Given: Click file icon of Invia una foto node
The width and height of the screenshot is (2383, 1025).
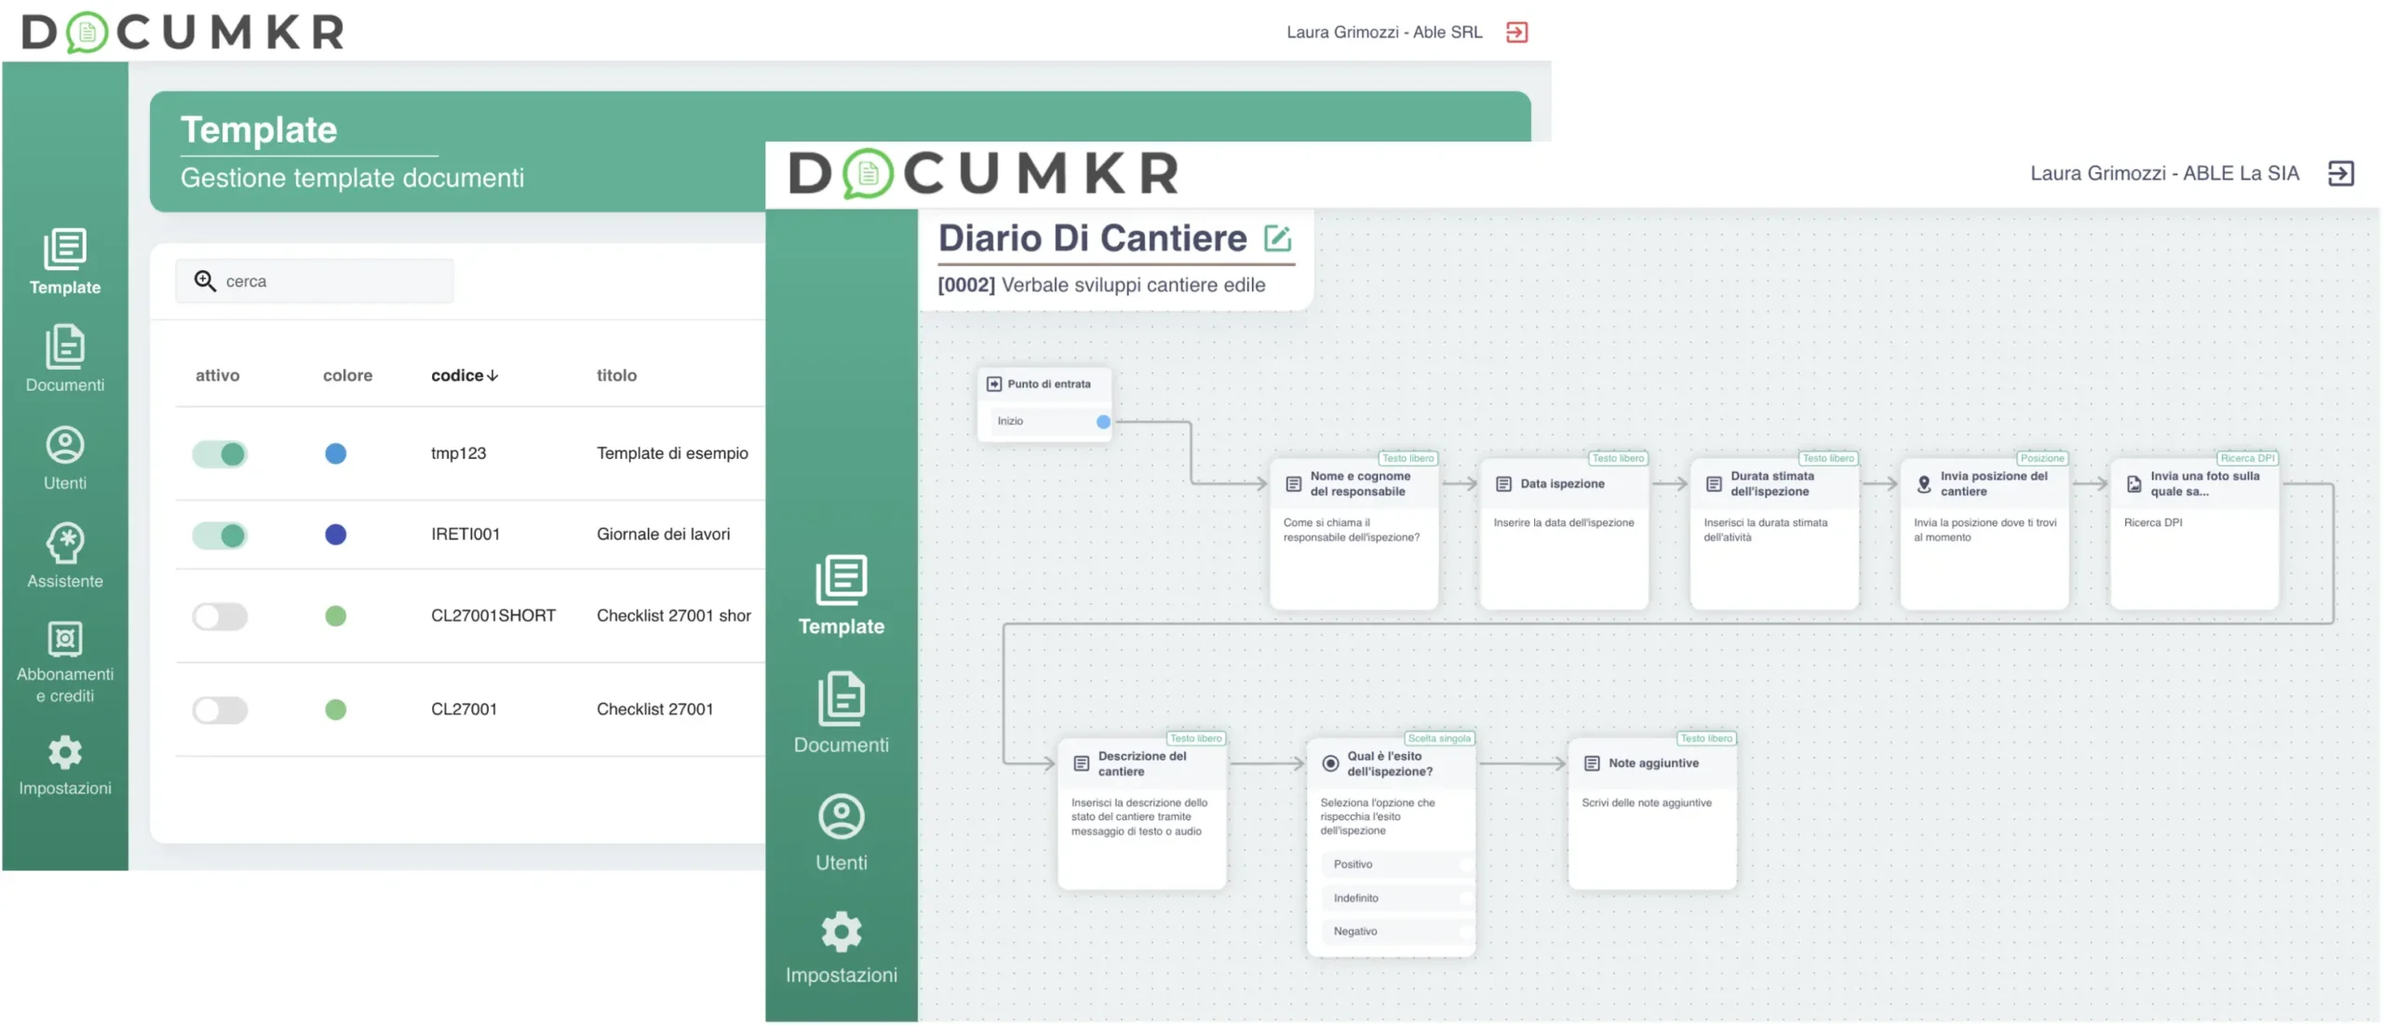Looking at the screenshot, I should click(2134, 484).
